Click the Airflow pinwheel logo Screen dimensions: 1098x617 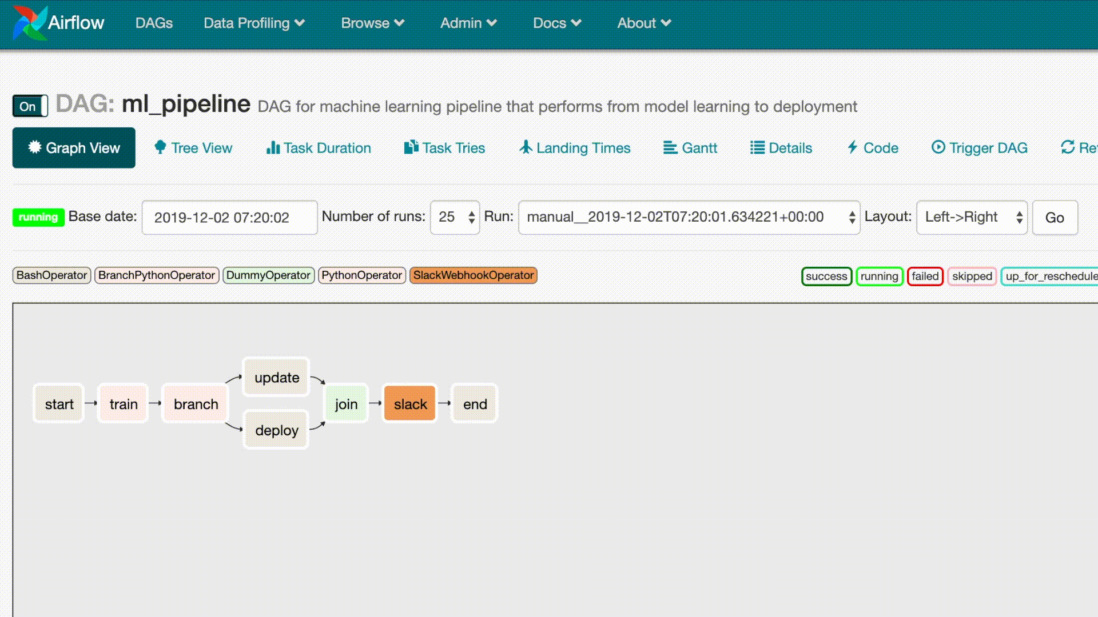[30, 23]
